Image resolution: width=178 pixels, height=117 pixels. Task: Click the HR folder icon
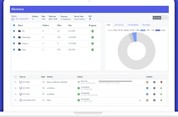[19, 31]
